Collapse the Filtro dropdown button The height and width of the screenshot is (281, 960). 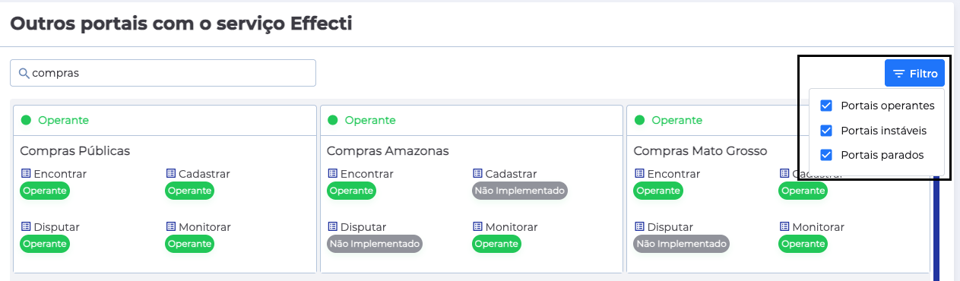(x=914, y=73)
